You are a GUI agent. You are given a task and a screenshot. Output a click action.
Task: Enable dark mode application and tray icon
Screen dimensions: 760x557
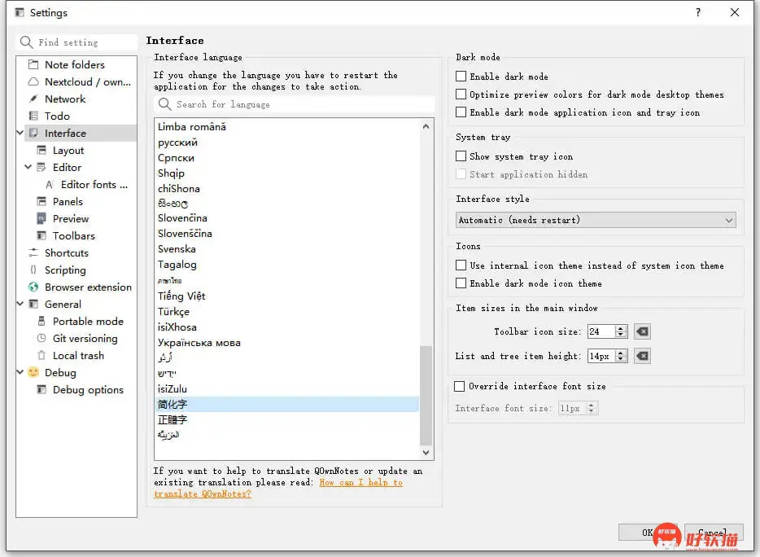point(461,112)
